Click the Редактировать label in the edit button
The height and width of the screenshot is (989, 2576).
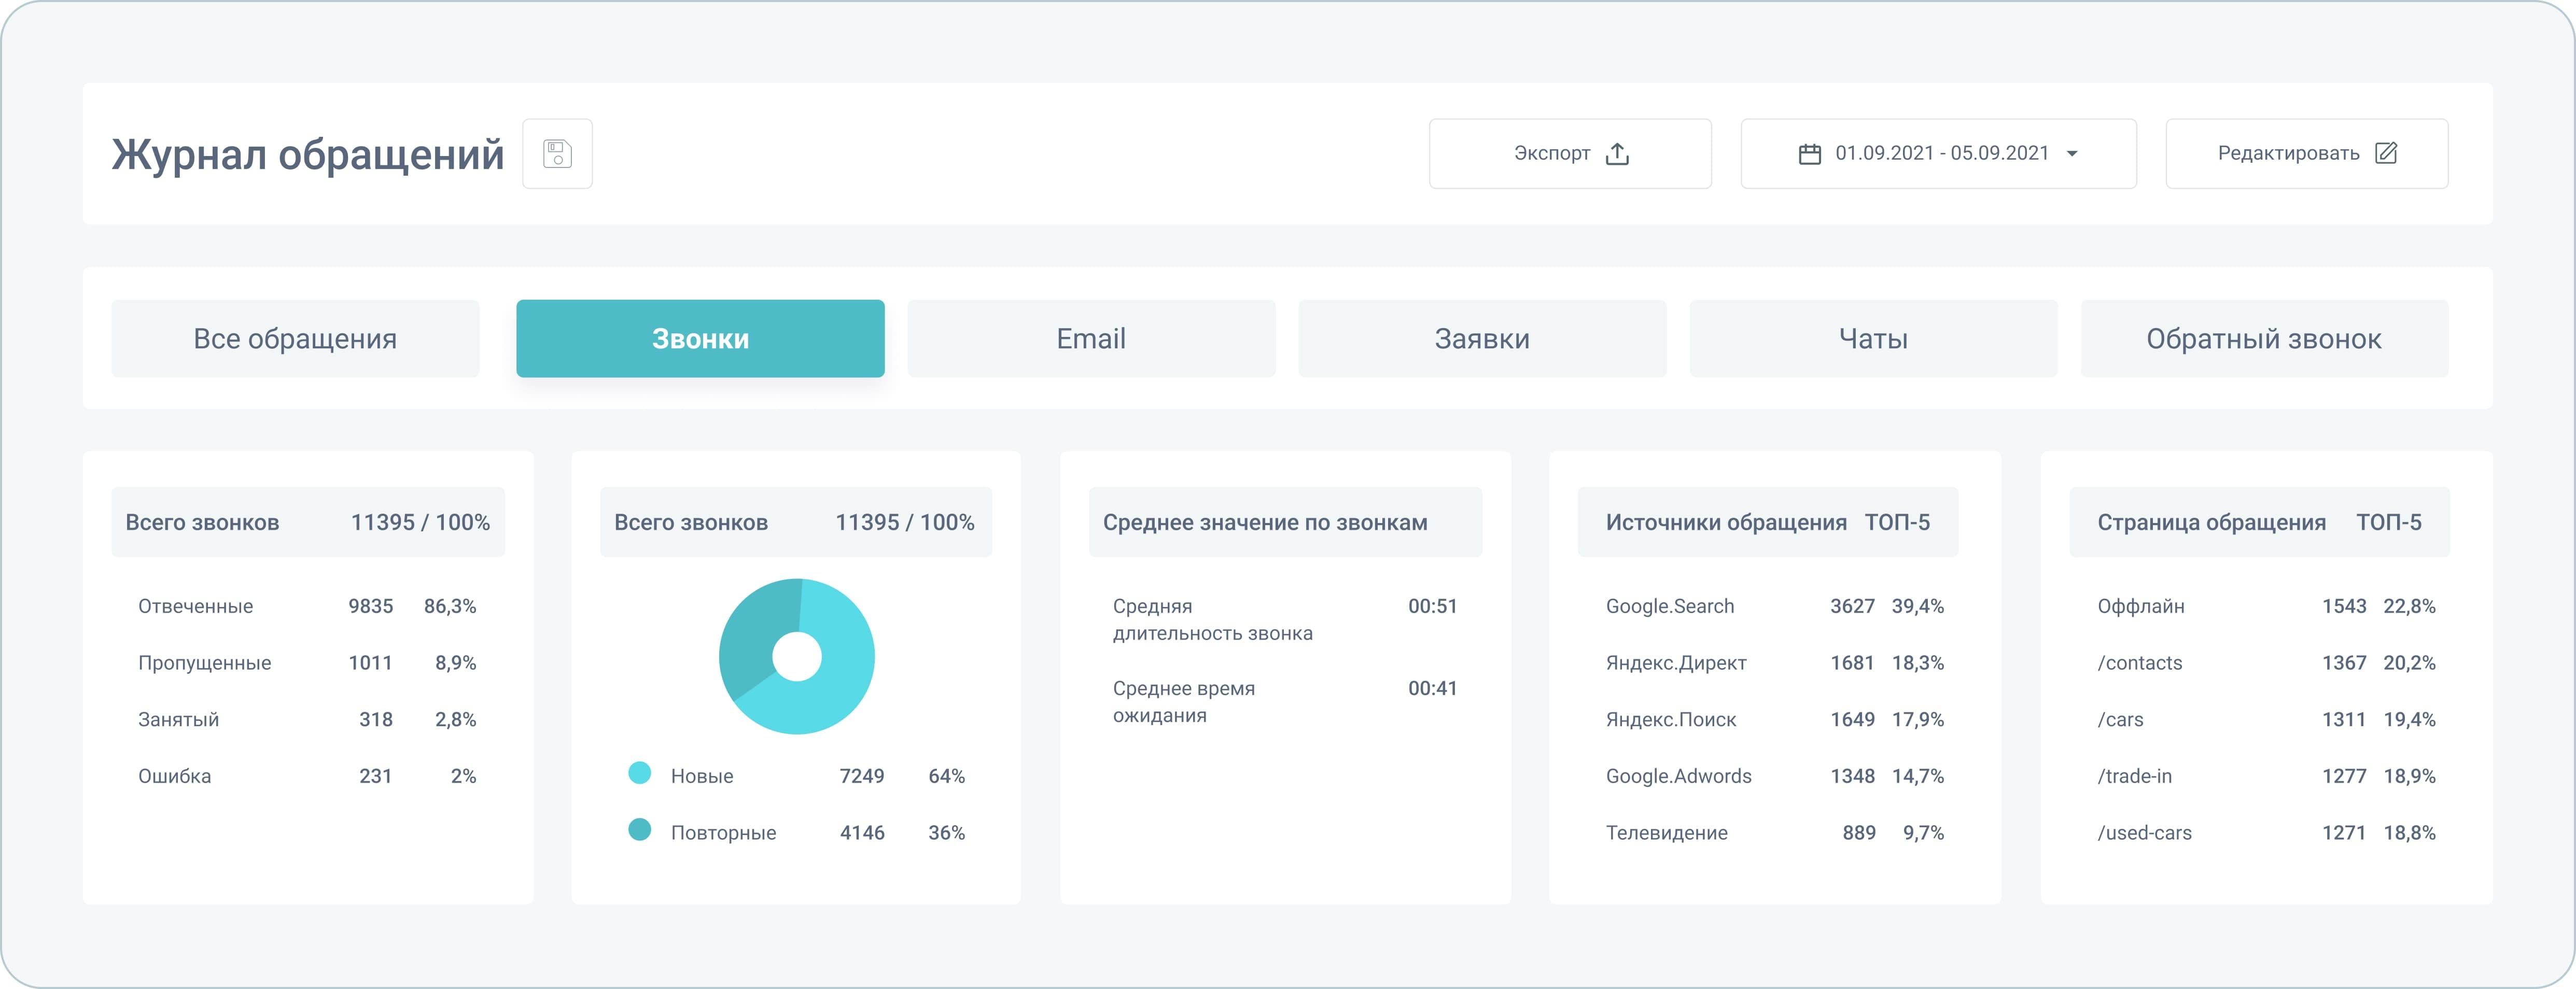coord(2288,153)
